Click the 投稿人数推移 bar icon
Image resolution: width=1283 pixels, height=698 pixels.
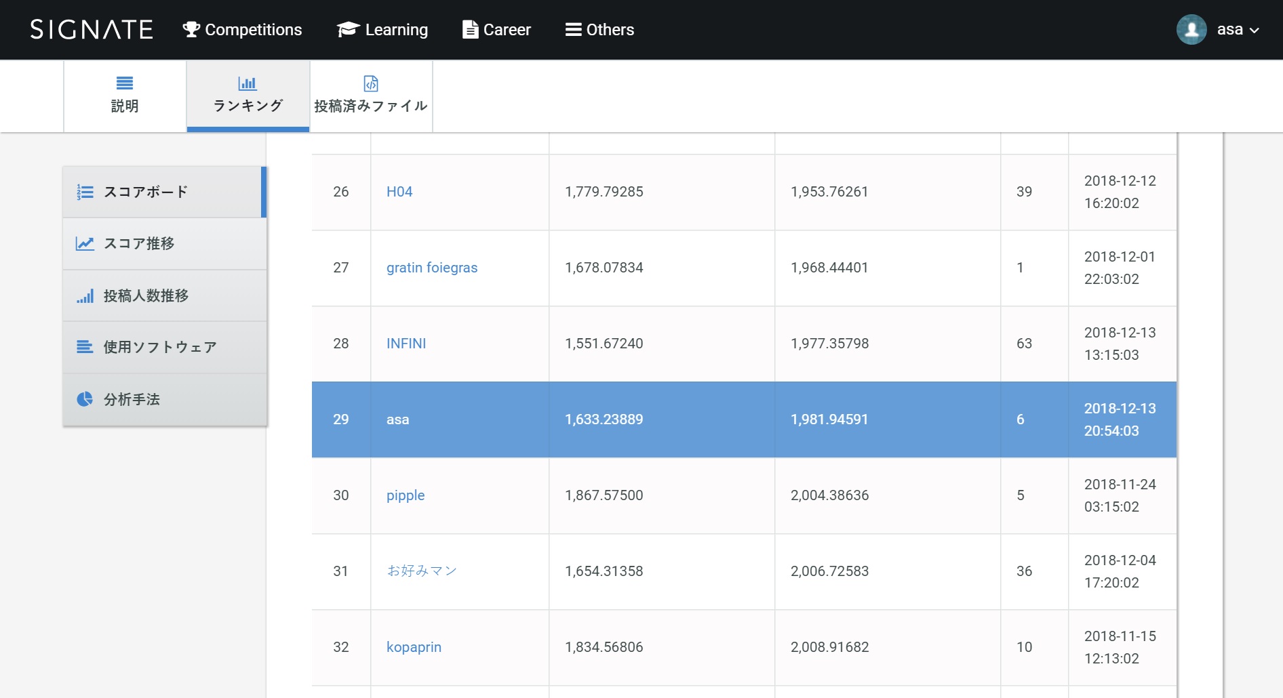(85, 295)
